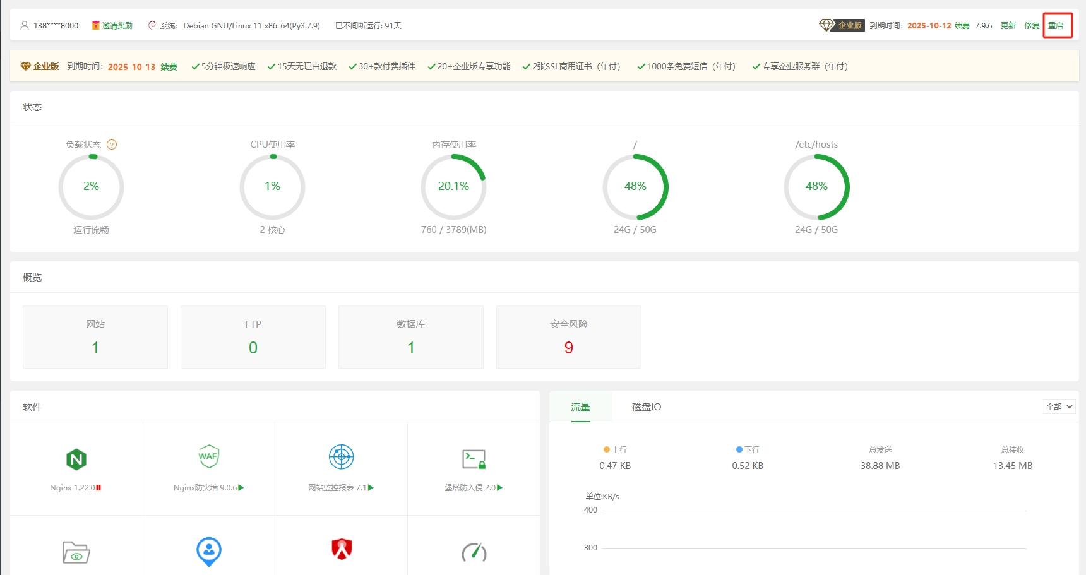
Task: Click the folder with eye icon
Action: coord(76,552)
